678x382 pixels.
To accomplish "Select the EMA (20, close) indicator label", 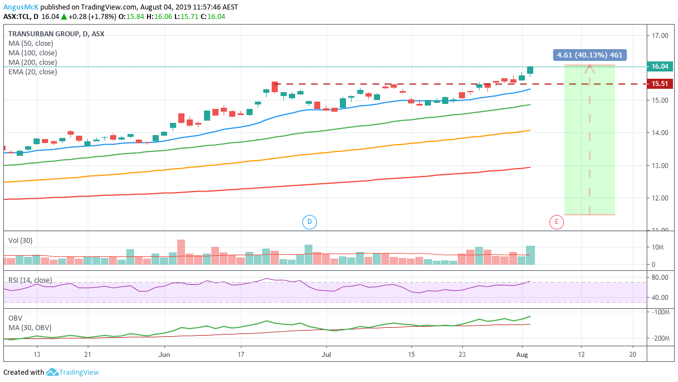I will (x=33, y=71).
